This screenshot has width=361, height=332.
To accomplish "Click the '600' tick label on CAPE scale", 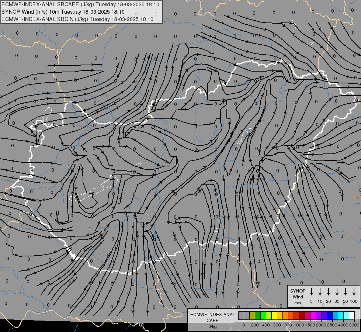I will tap(277, 325).
